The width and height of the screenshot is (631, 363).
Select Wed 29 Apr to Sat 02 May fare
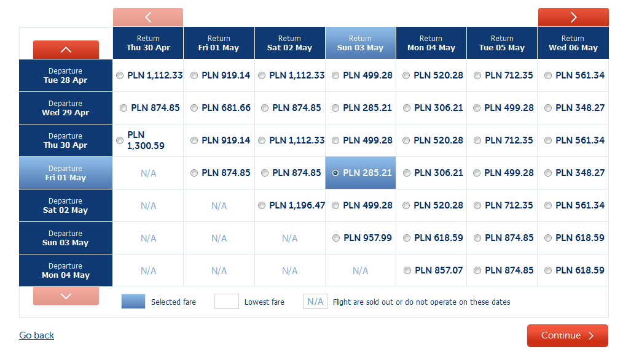tap(265, 108)
